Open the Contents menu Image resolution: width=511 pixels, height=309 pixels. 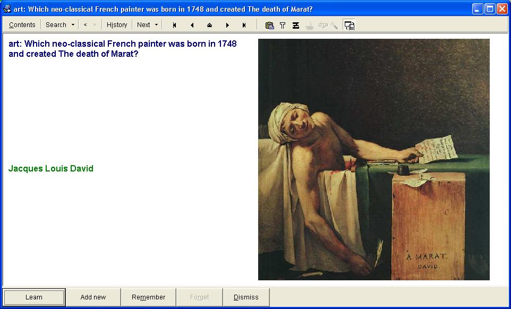click(22, 25)
